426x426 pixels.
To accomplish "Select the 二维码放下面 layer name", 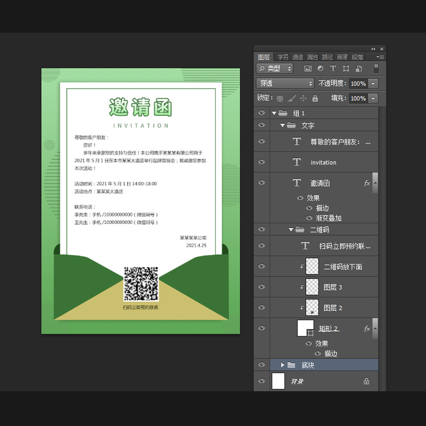I will [x=343, y=267].
